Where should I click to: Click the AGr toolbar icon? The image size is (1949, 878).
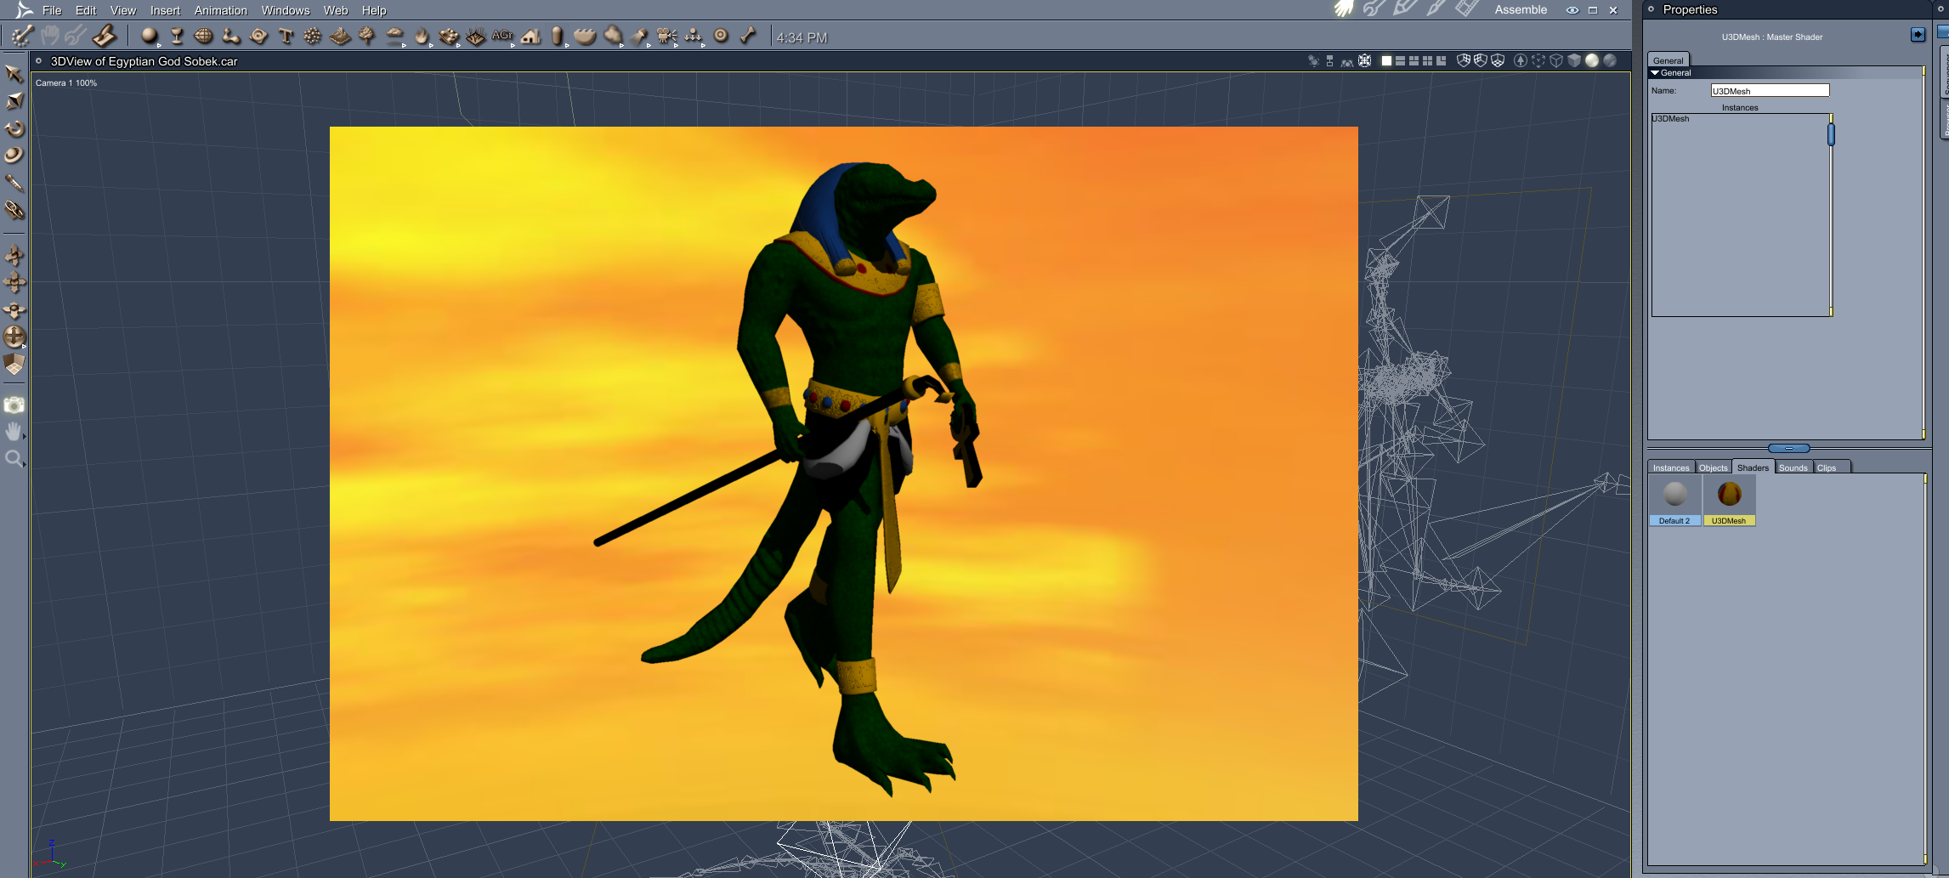(502, 37)
